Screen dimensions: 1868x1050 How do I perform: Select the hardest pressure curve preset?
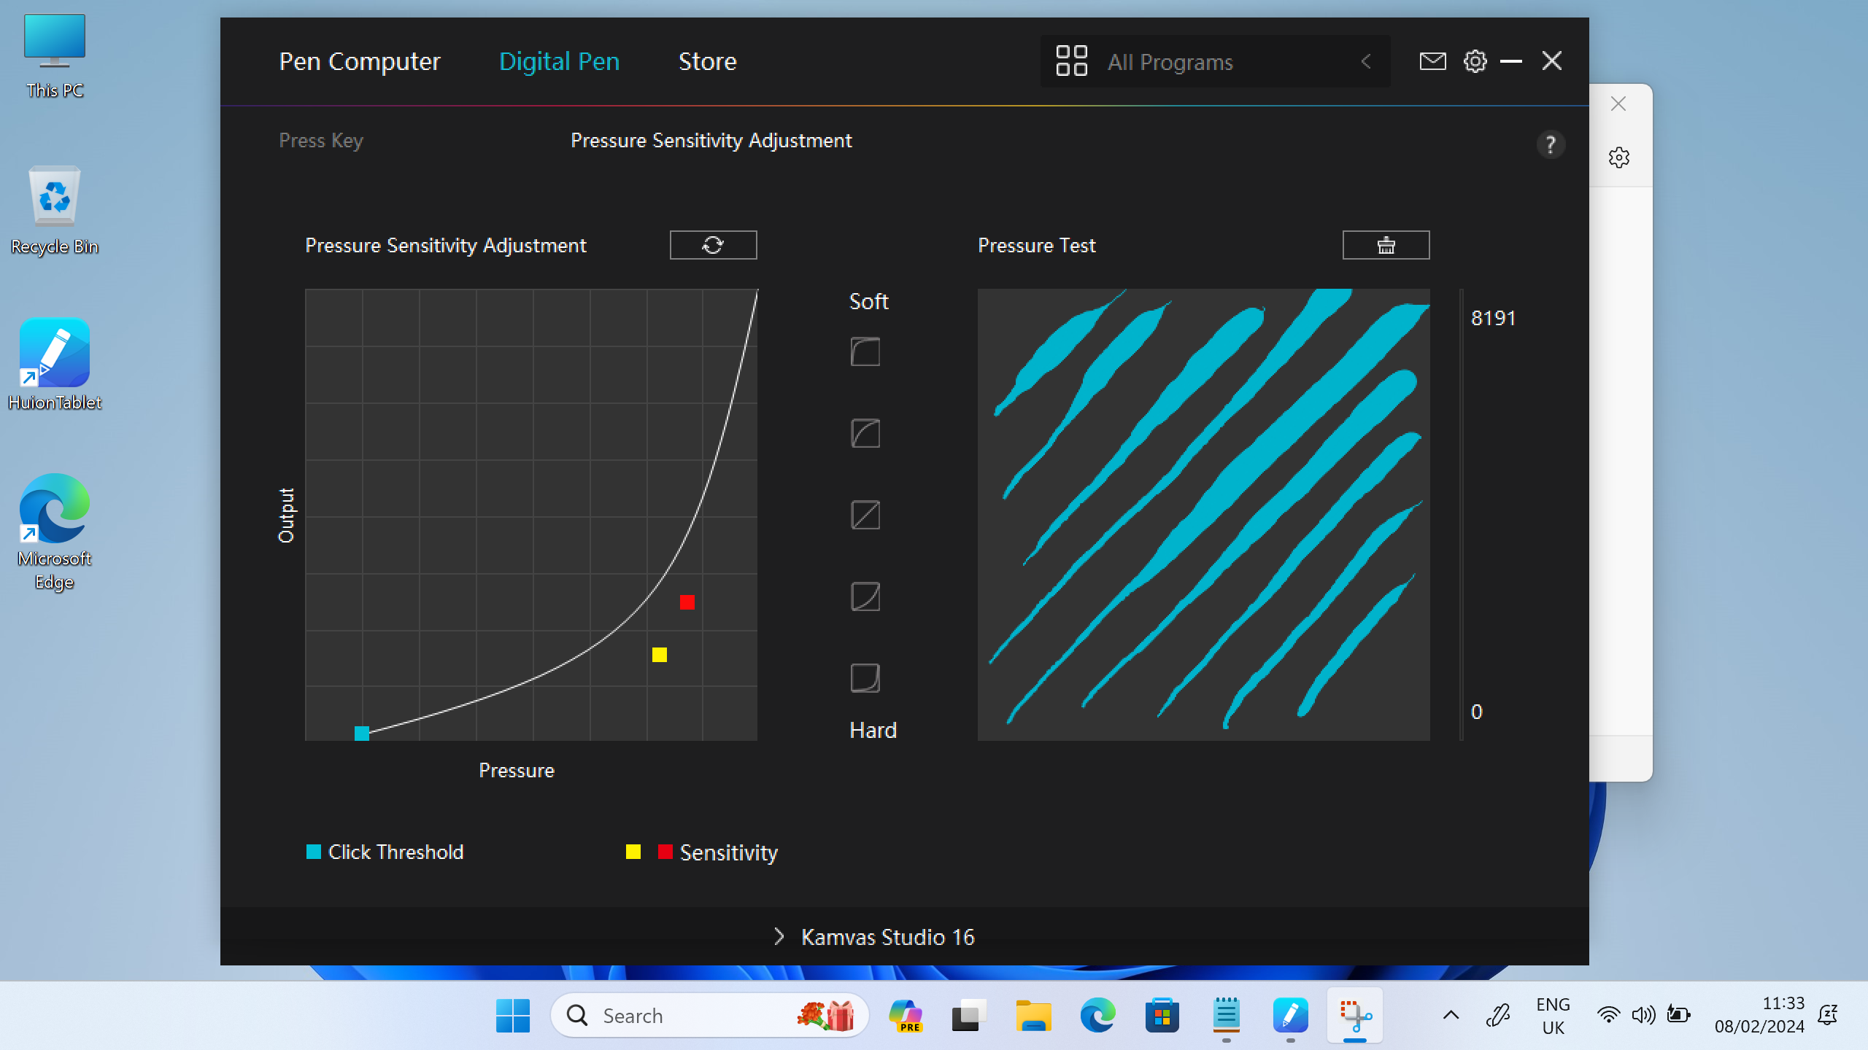[x=865, y=678]
